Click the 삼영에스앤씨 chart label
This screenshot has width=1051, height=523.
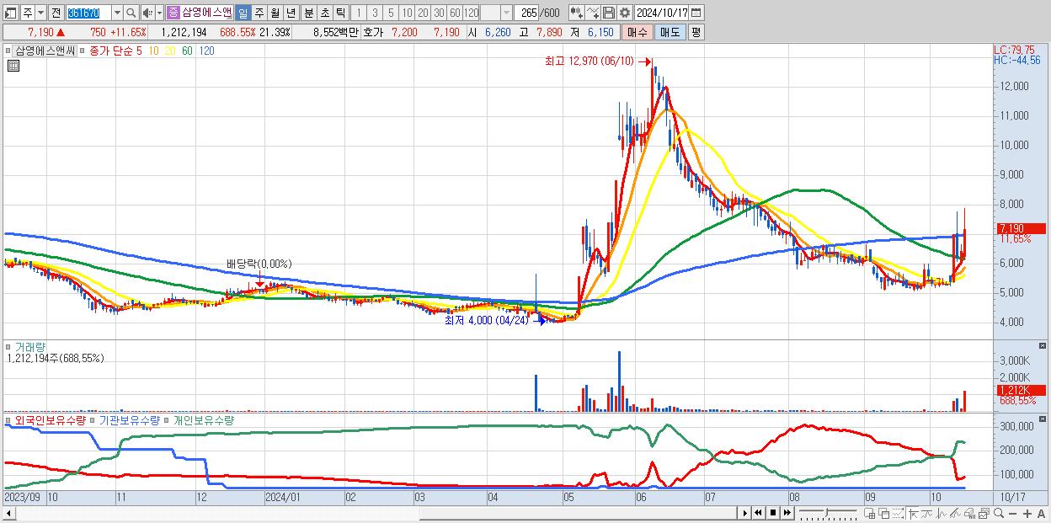[45, 51]
